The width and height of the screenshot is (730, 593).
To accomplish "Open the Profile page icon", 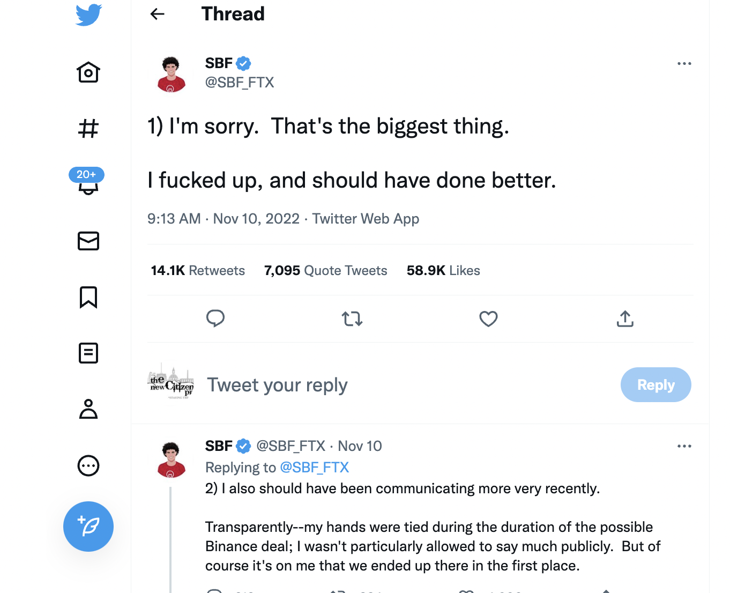I will 88,409.
